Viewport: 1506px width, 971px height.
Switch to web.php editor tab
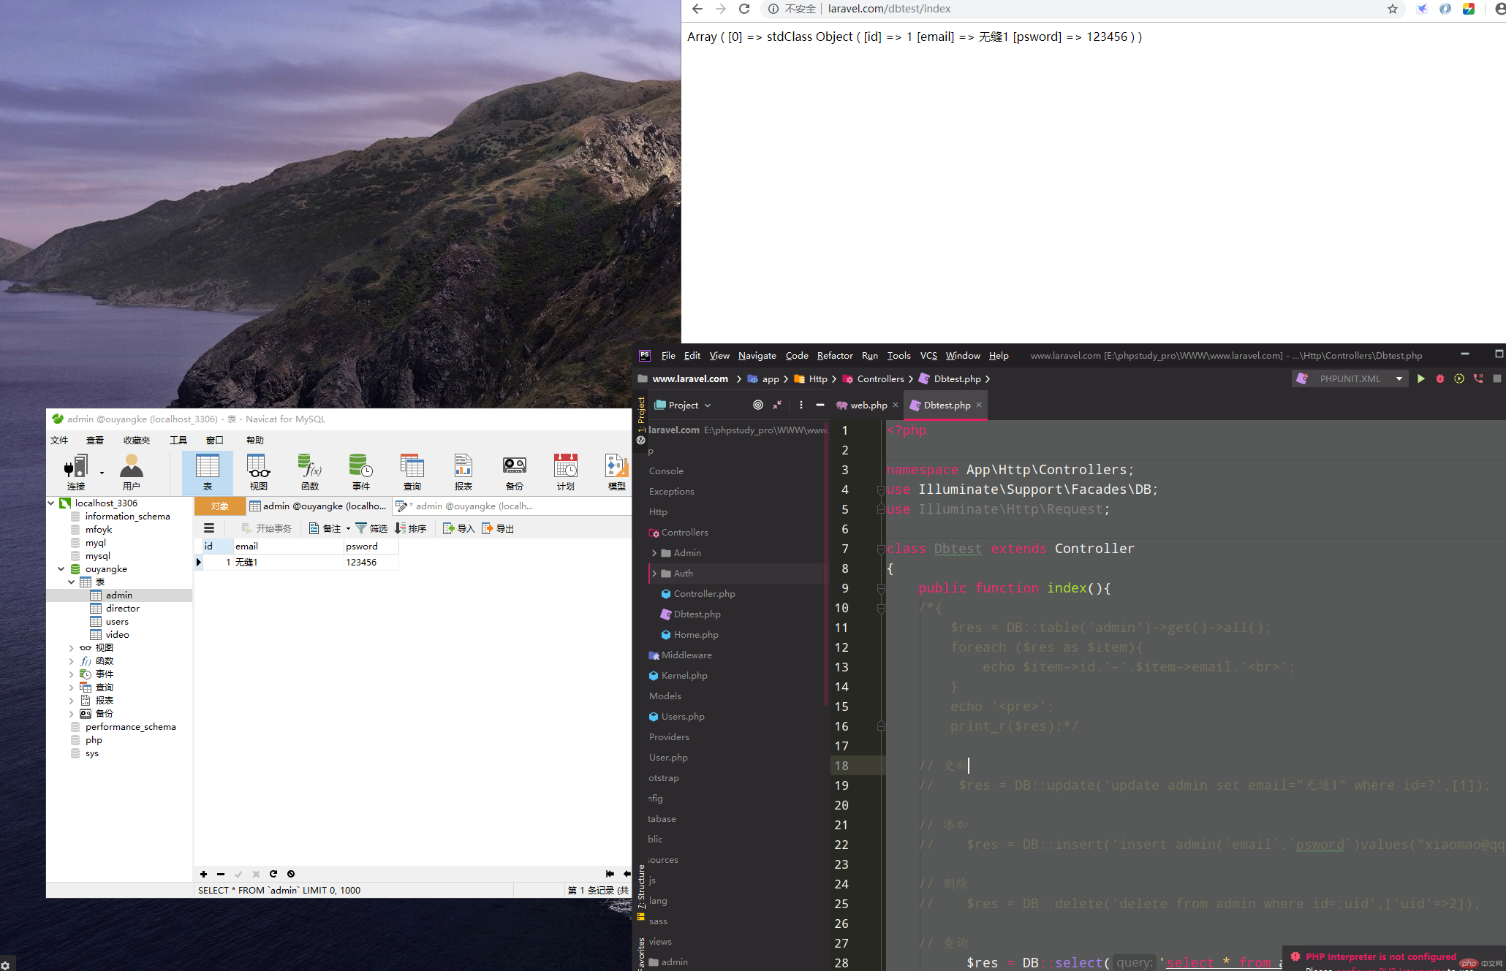pyautogui.click(x=868, y=405)
